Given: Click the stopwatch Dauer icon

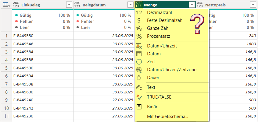Looking at the screenshot, I should (139, 78).
